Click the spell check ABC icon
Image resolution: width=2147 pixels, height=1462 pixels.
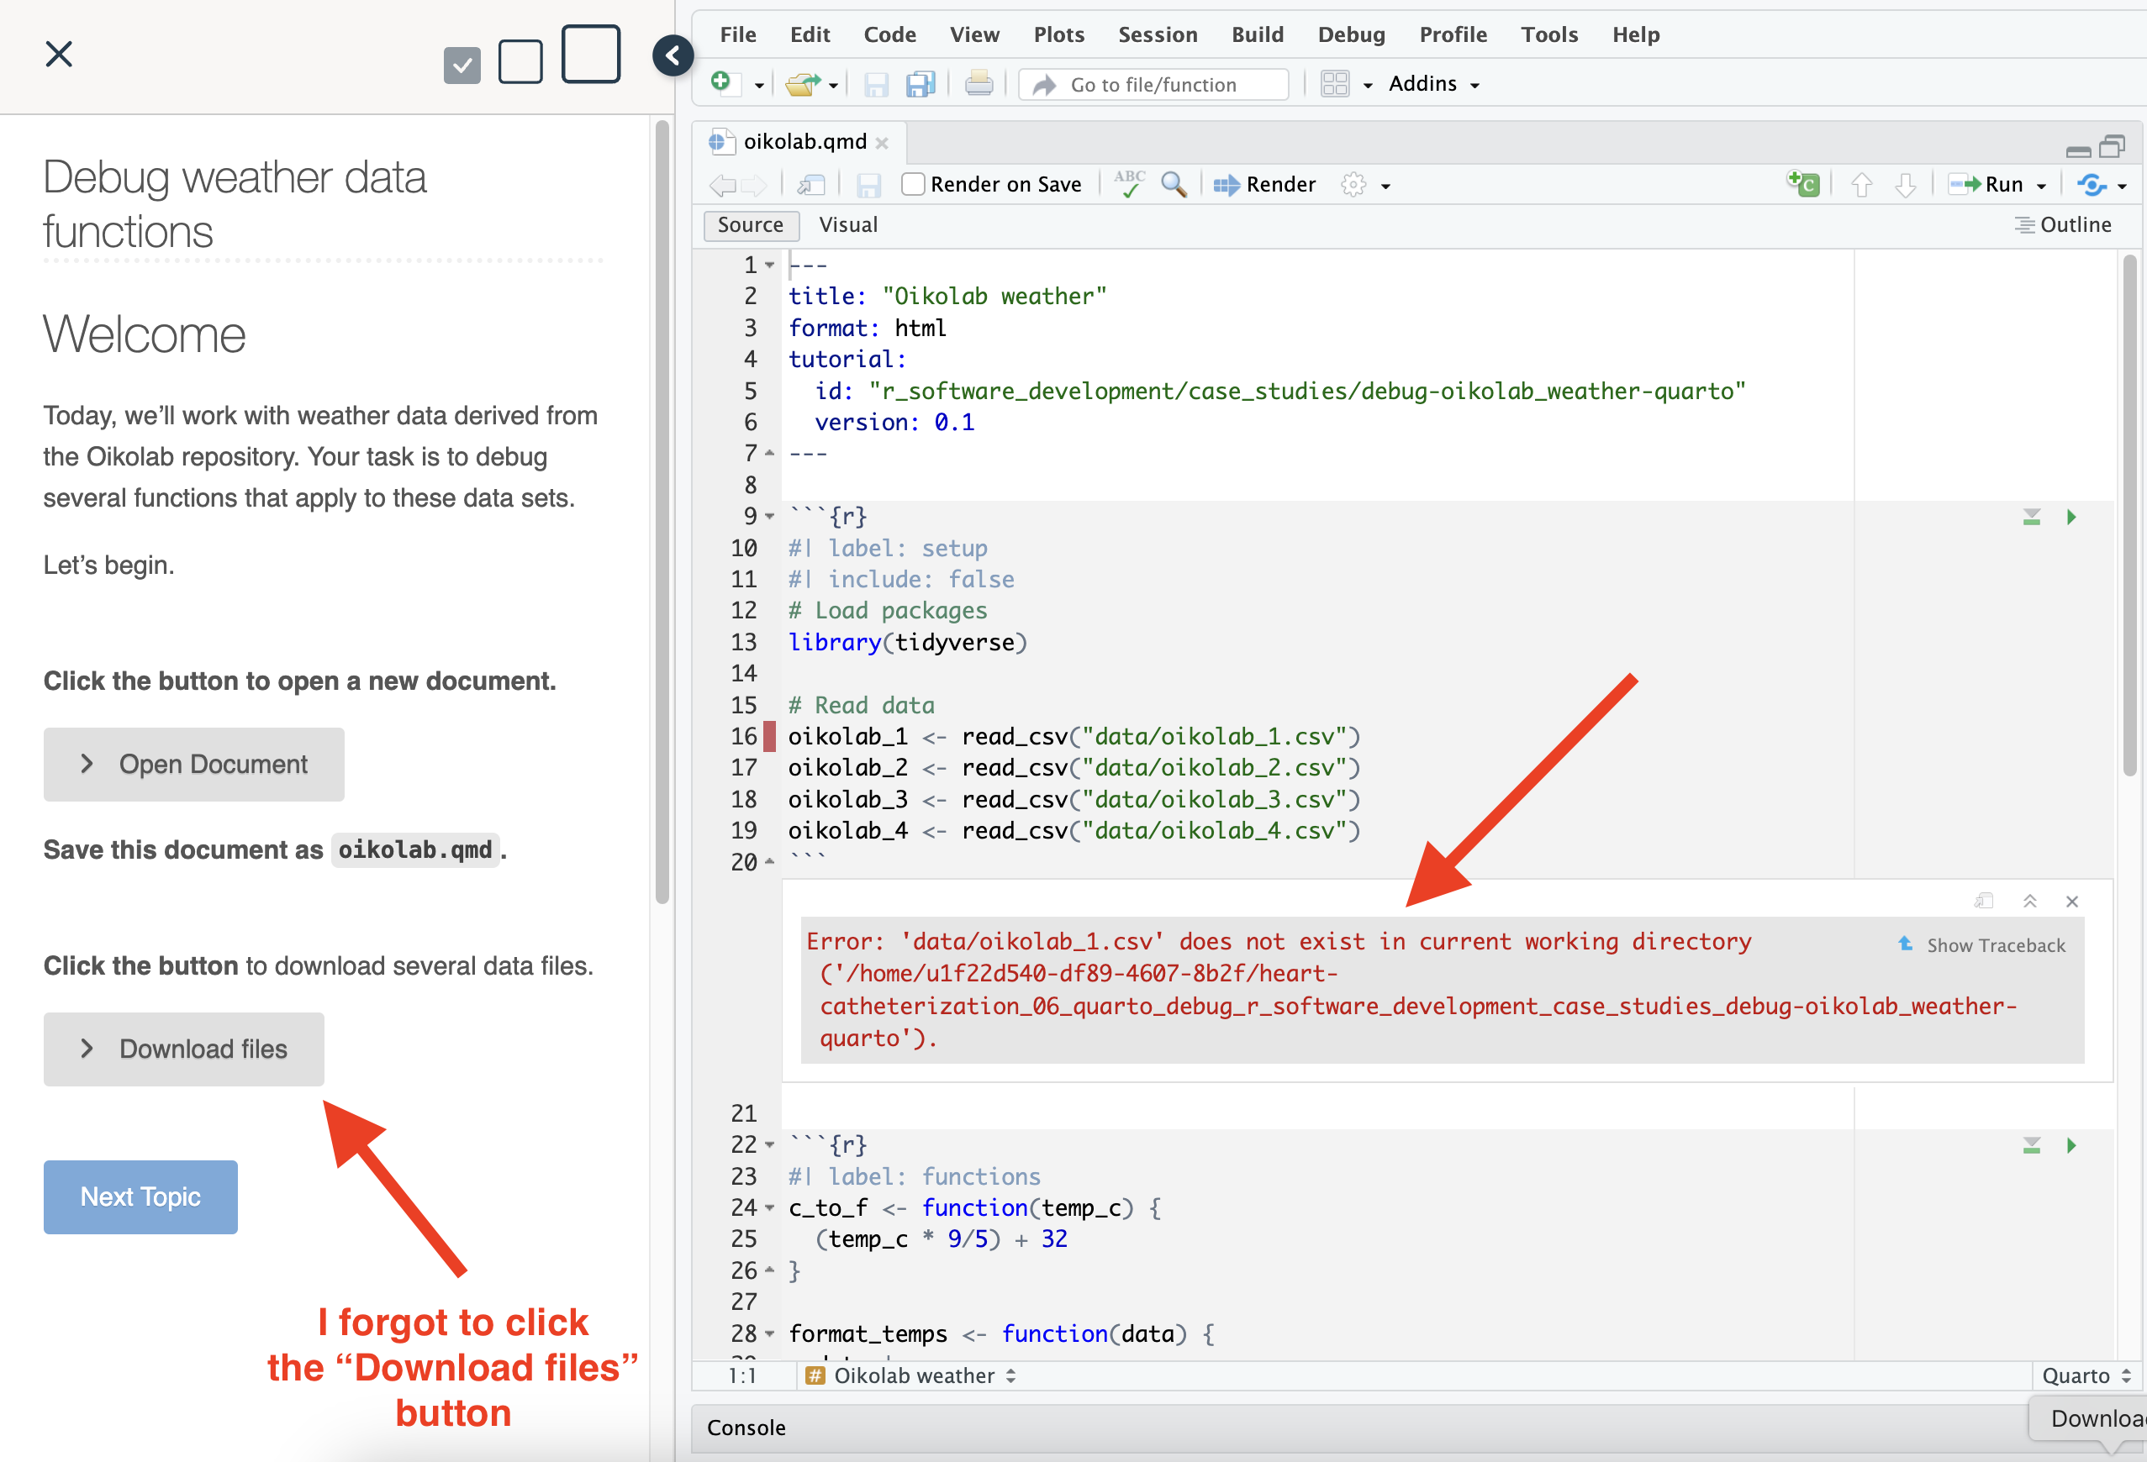[x=1128, y=184]
